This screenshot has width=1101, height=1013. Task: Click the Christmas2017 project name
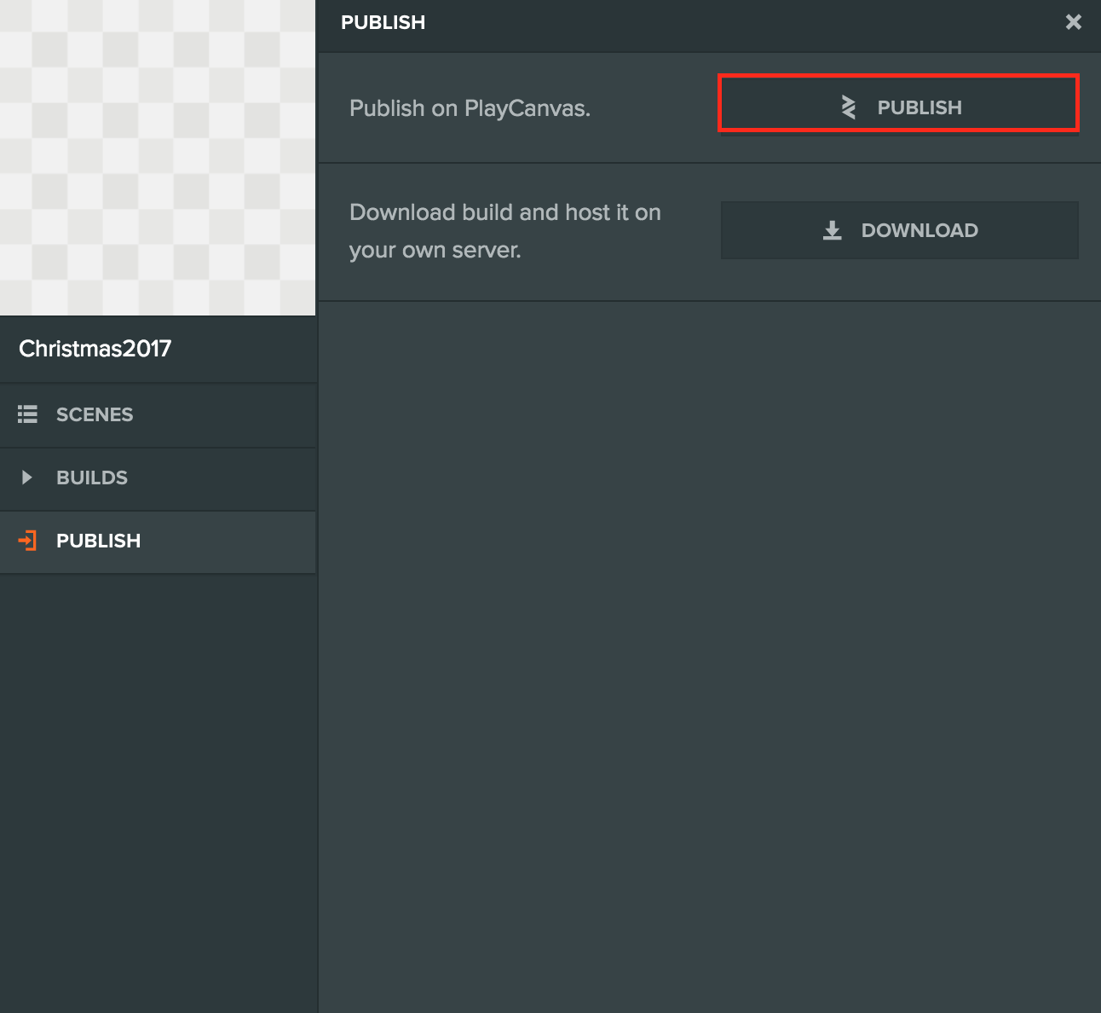(95, 349)
